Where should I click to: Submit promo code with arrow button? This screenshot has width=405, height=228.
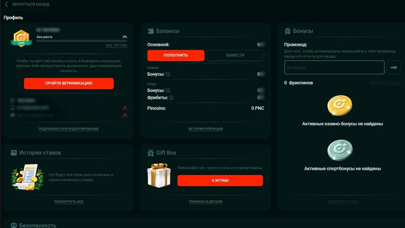point(393,67)
